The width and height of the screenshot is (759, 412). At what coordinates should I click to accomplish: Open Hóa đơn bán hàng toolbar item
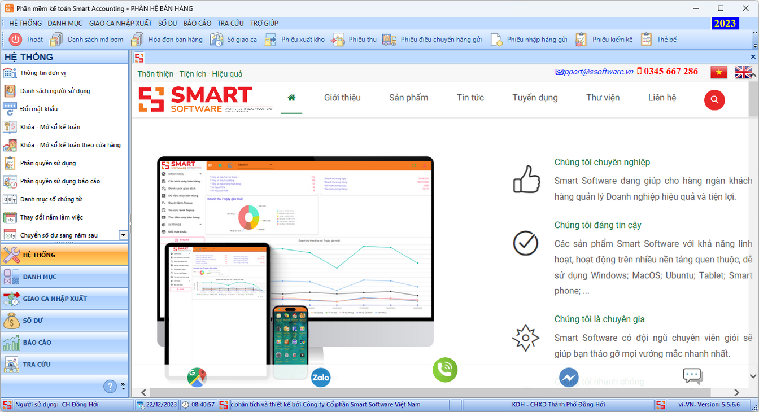point(137,40)
